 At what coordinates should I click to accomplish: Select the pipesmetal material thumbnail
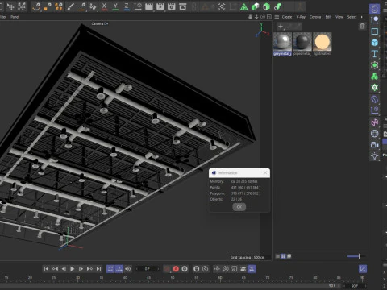(302, 42)
